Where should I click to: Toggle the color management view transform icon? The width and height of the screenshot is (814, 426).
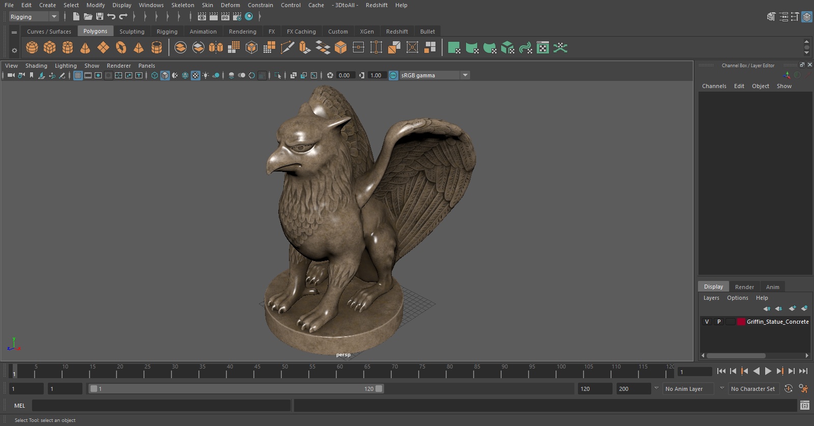pos(393,75)
